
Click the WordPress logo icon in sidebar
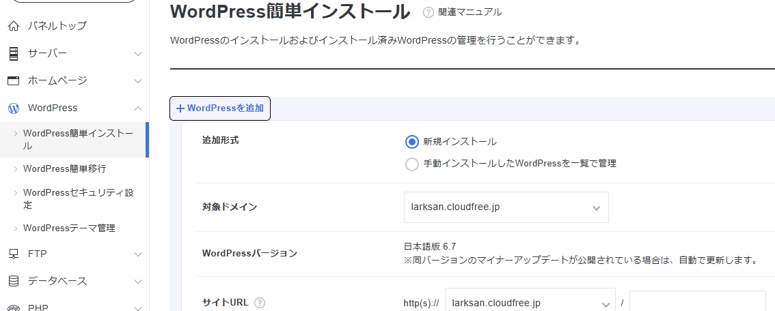coord(14,108)
